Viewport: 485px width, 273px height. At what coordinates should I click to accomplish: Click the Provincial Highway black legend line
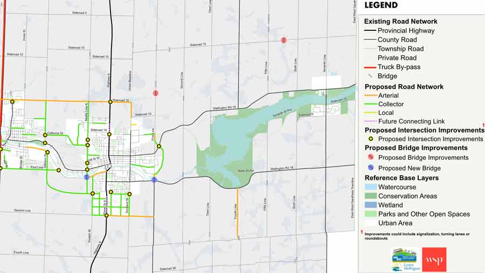[370, 30]
